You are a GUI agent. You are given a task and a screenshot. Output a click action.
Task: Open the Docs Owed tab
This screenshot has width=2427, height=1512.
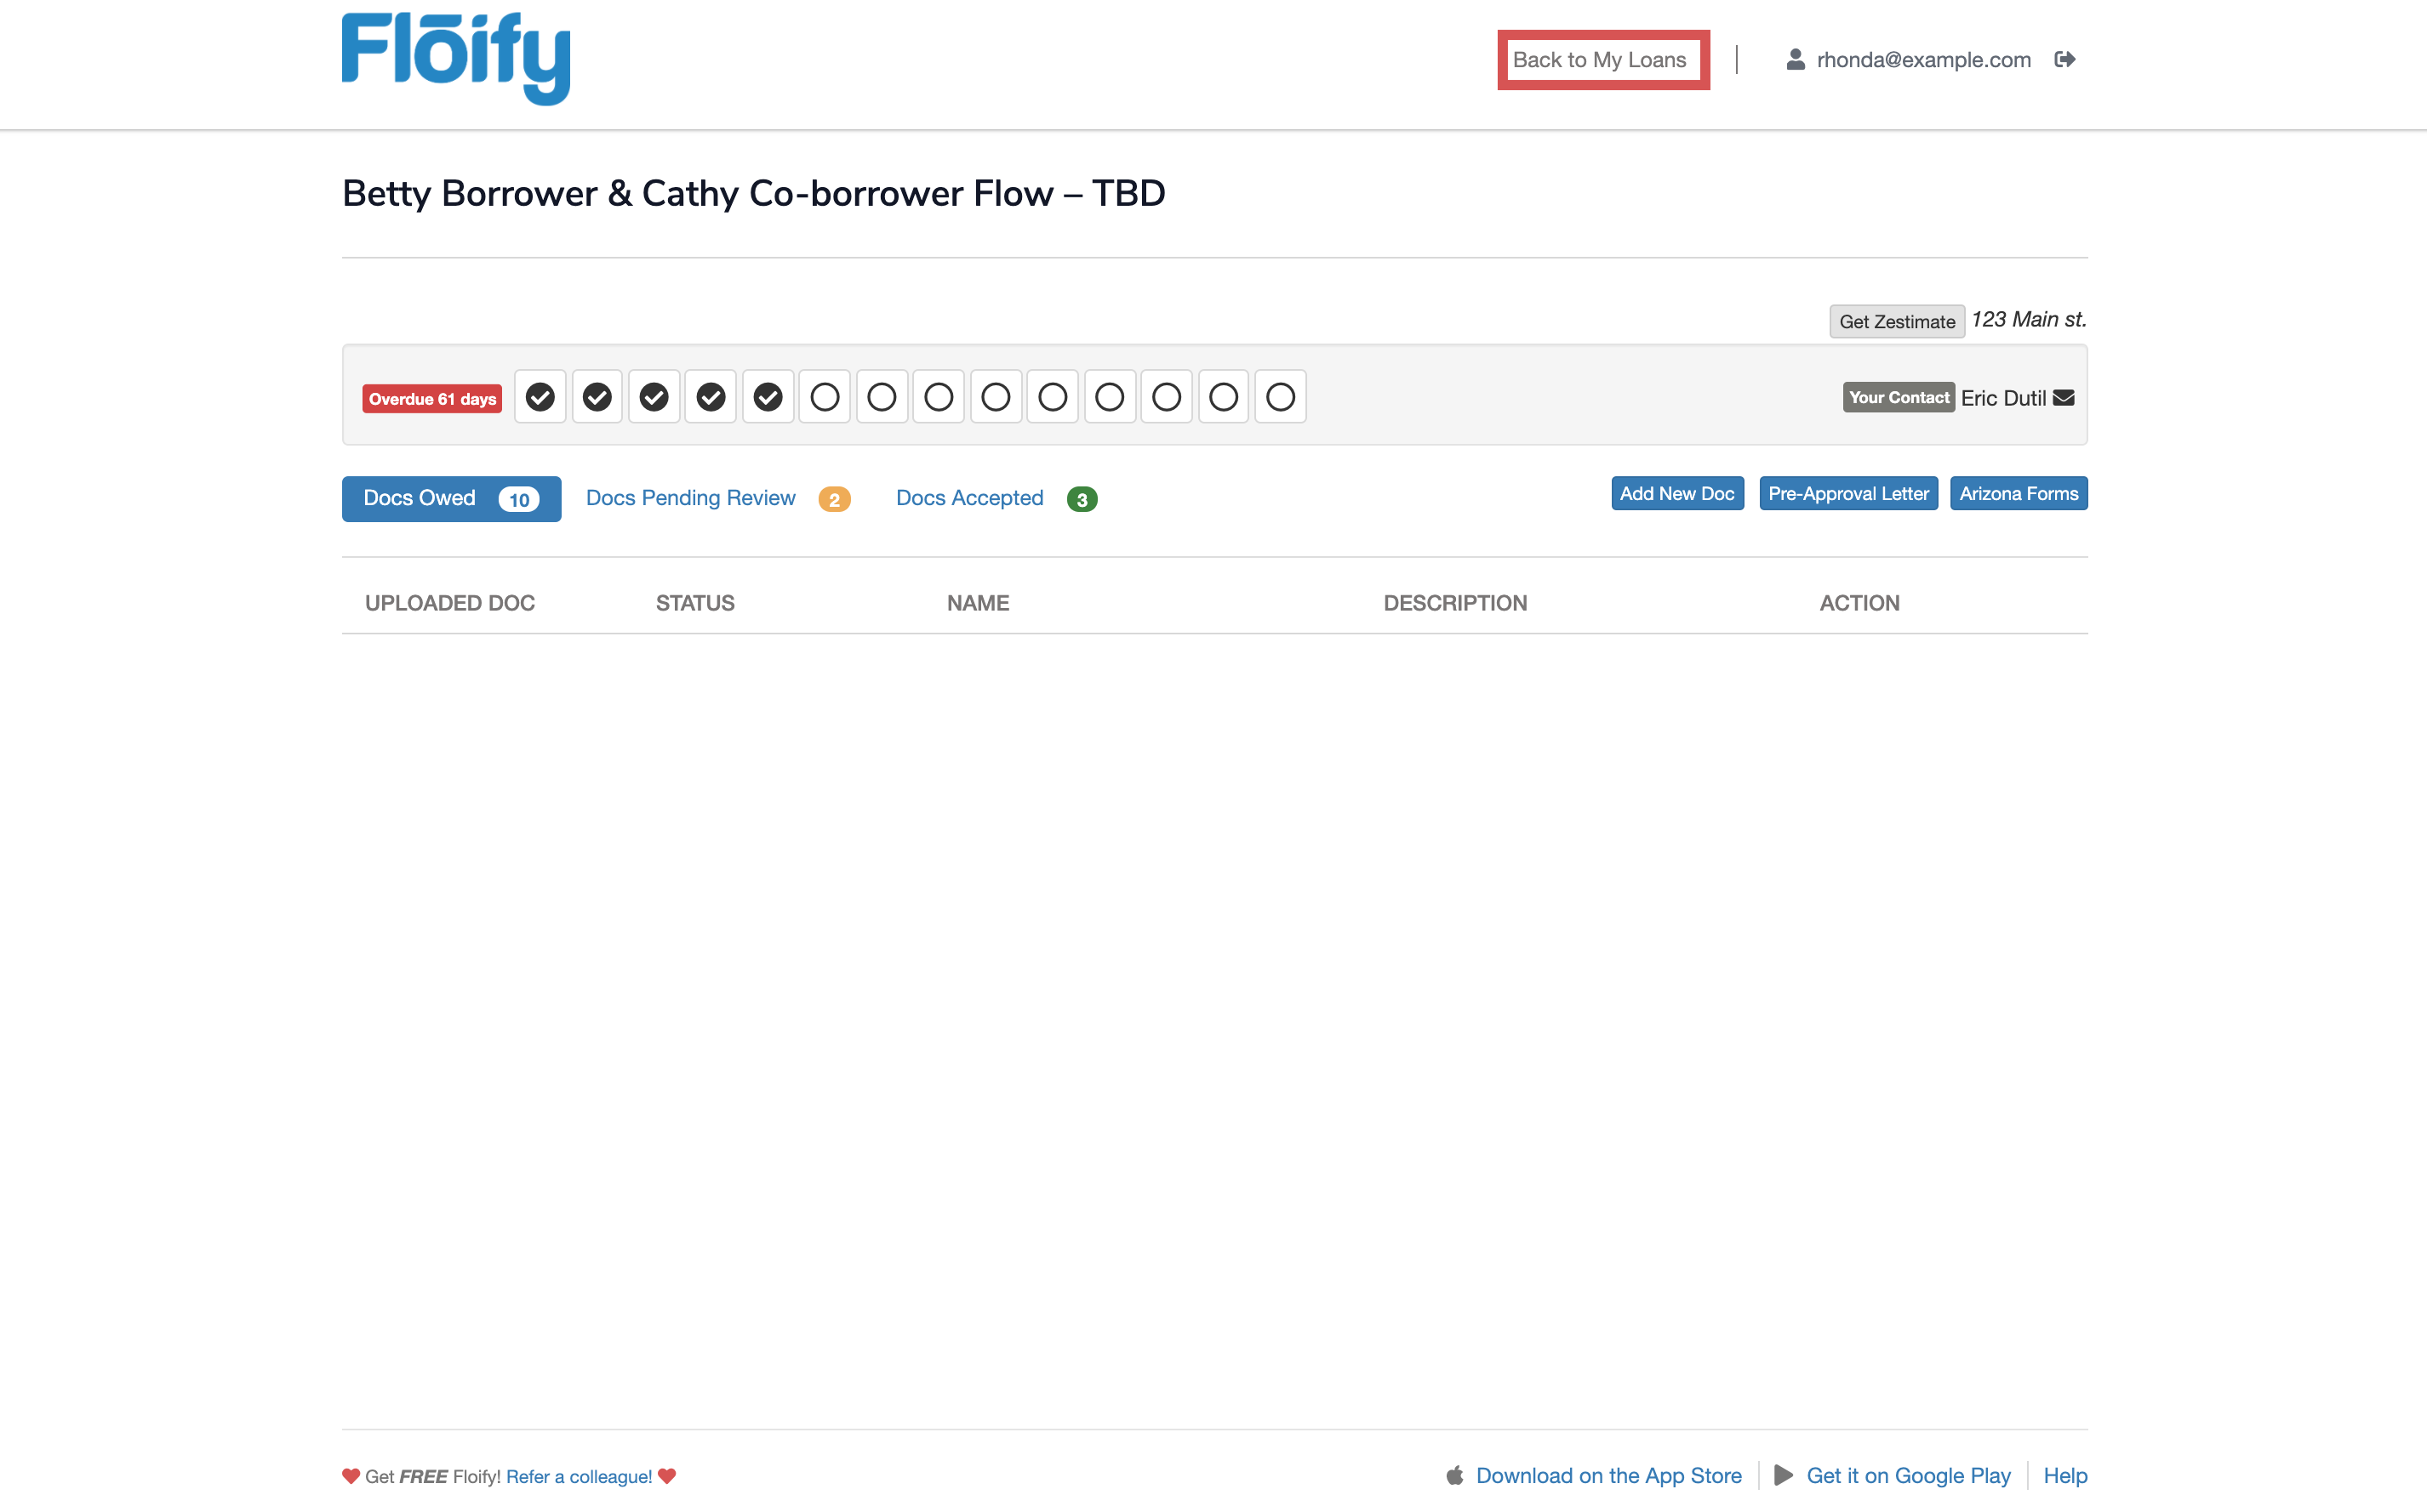451,498
